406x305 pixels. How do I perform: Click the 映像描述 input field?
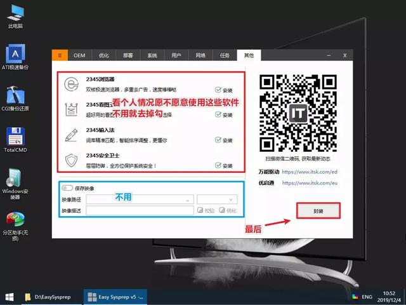140,210
